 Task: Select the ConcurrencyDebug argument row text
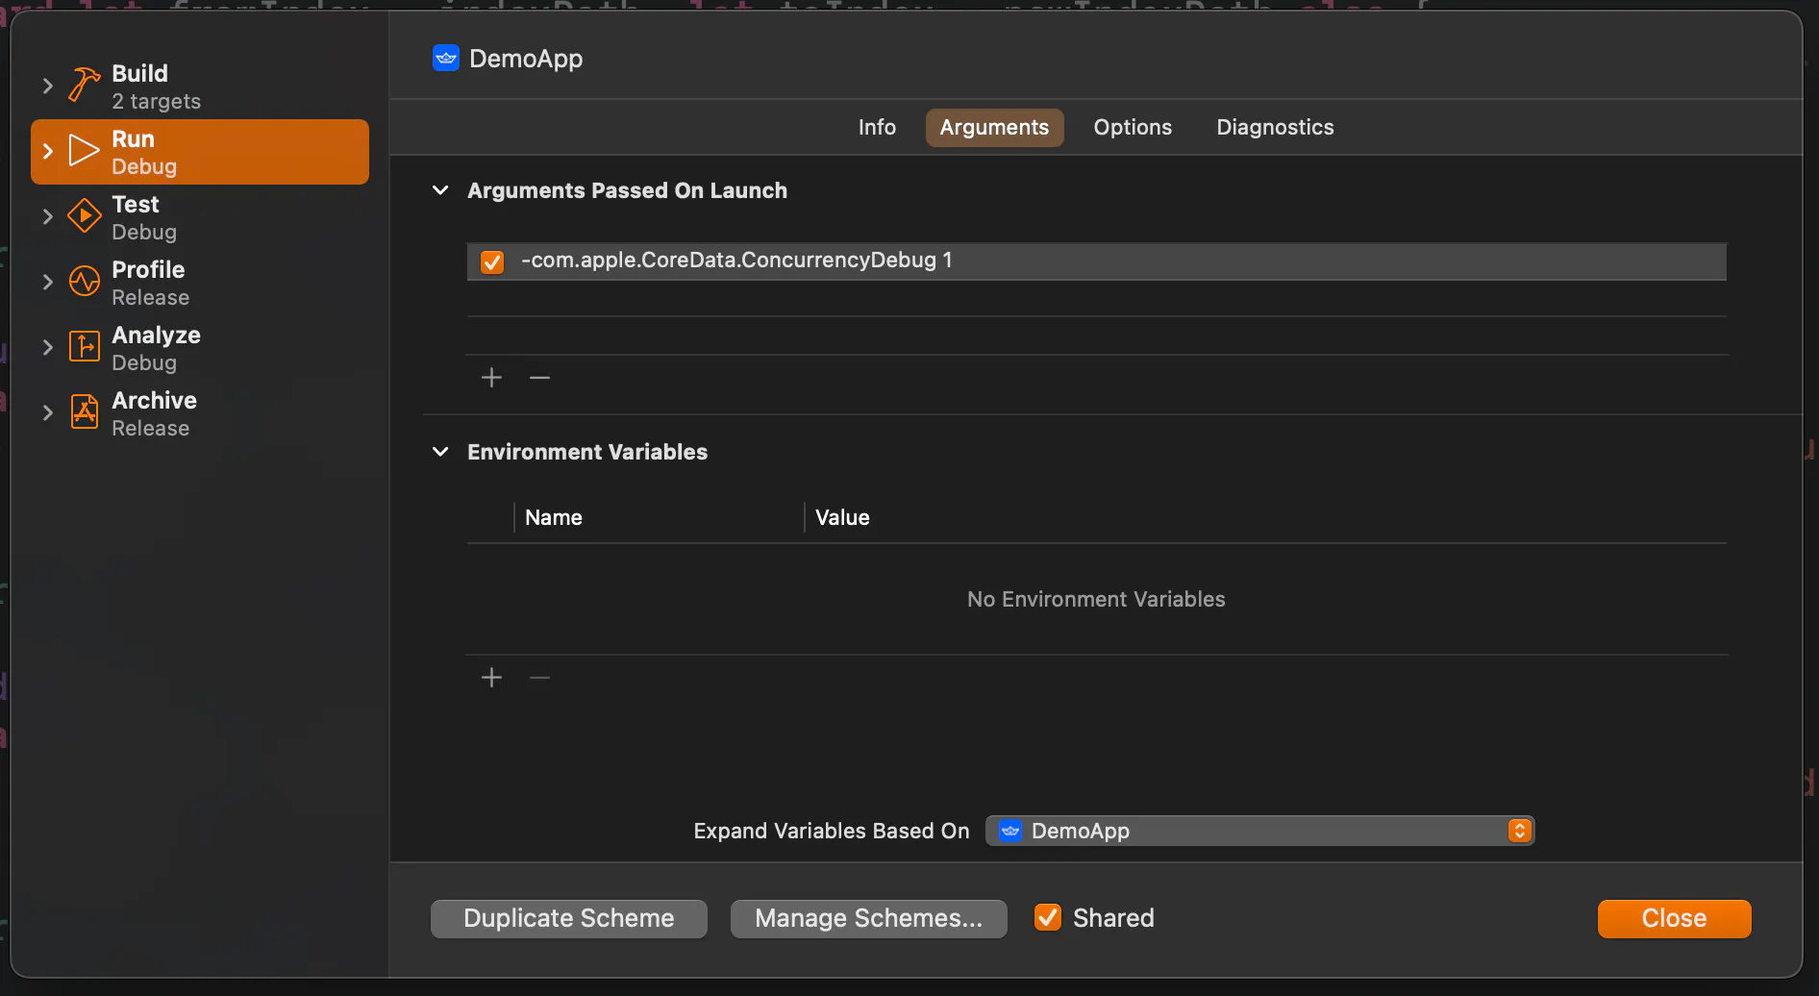point(736,261)
